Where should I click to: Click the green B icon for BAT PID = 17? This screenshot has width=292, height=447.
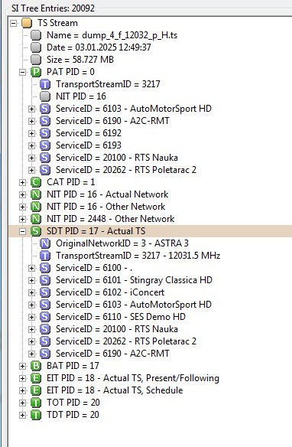[x=36, y=366]
